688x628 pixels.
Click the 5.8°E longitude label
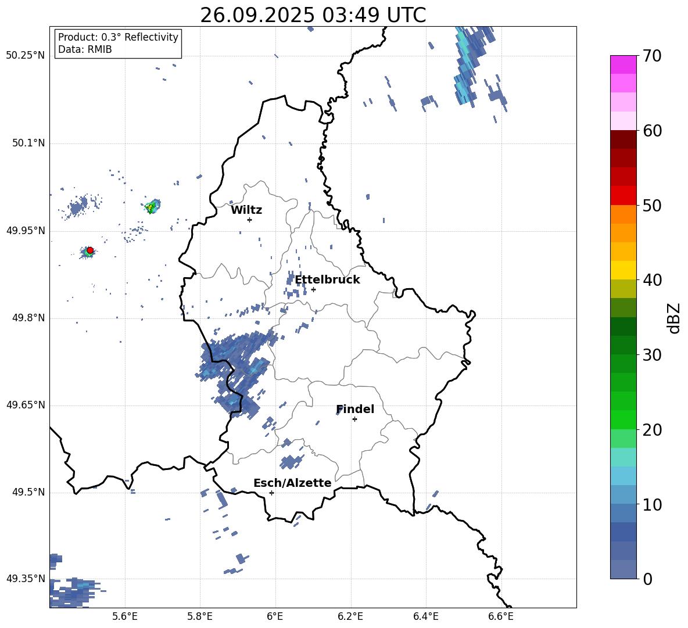(200, 616)
